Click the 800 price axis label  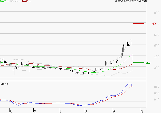point(157,13)
